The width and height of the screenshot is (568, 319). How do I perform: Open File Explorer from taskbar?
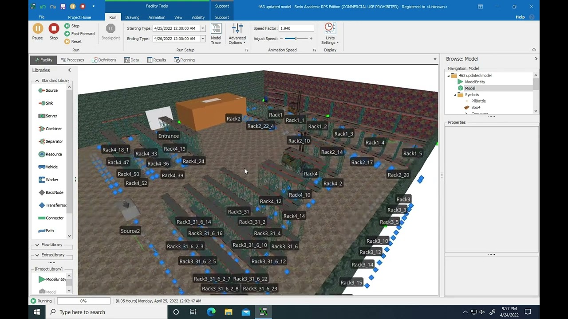(x=228, y=312)
